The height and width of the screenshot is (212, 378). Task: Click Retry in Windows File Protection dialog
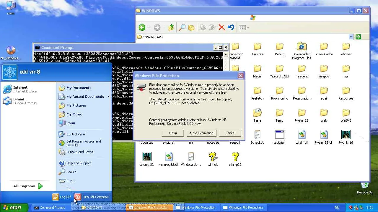(173, 133)
